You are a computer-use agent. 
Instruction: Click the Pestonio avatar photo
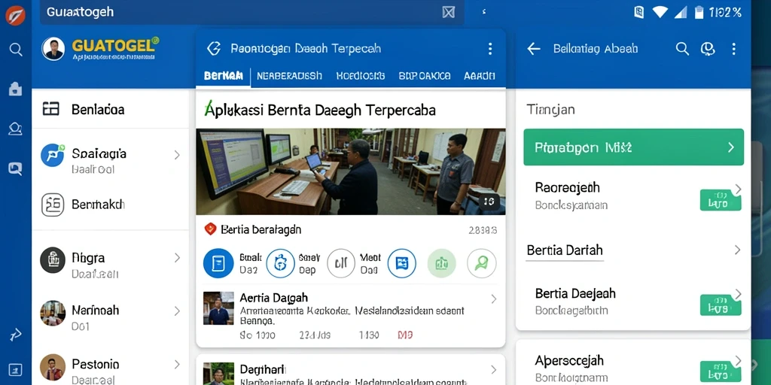click(x=53, y=367)
